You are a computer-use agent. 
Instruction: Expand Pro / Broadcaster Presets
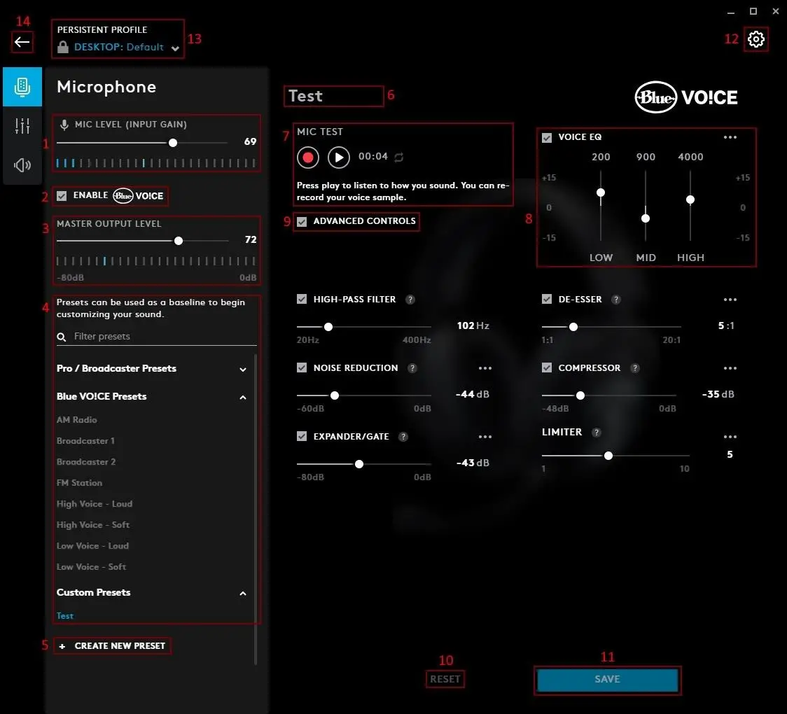tap(243, 370)
